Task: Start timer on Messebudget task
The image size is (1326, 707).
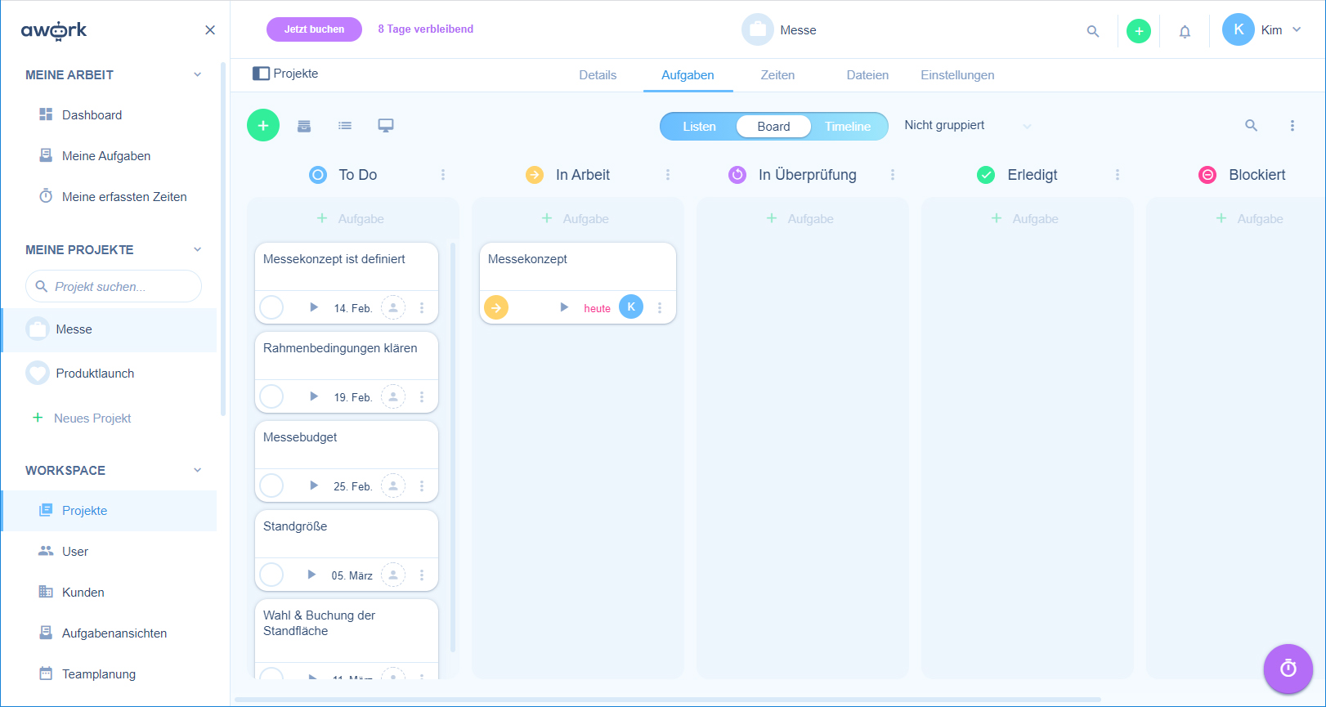Action: (314, 486)
